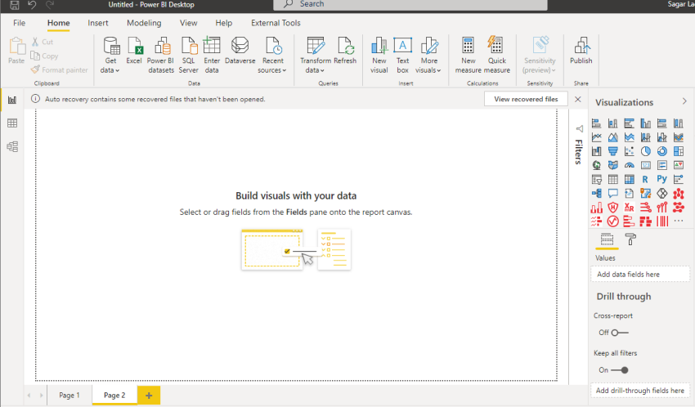Switch to Report view in left sidebar
The image size is (695, 407).
(x=12, y=100)
